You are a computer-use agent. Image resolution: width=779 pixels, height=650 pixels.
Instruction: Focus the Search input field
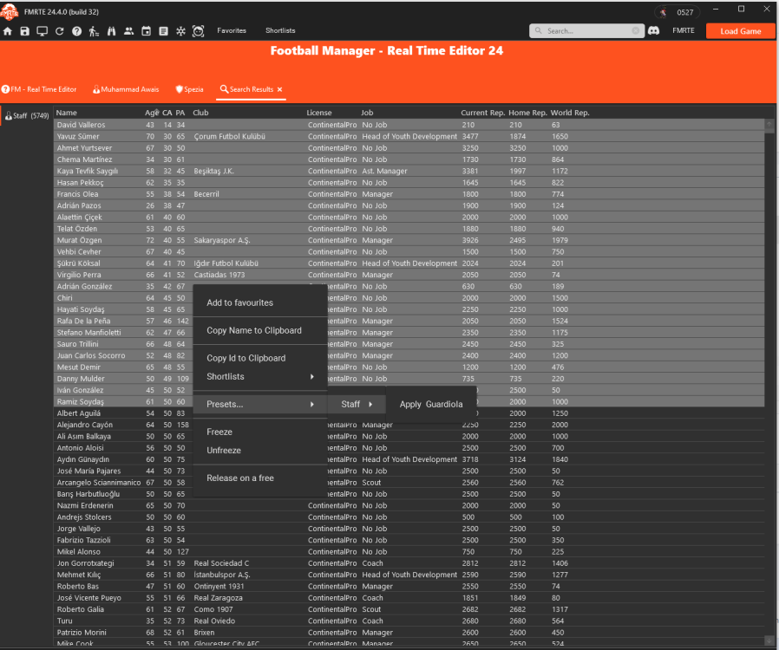click(586, 30)
